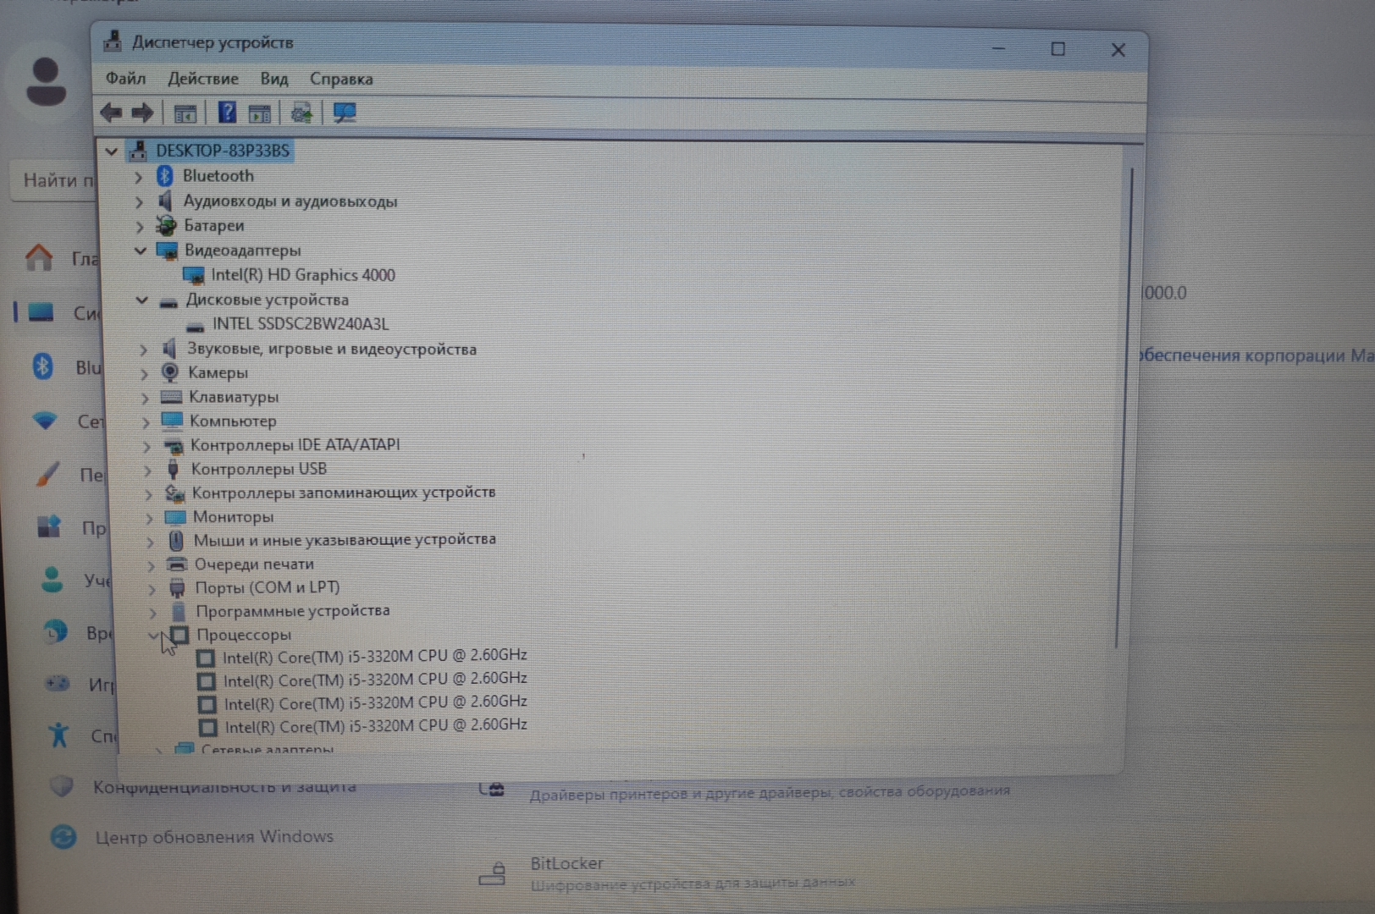Expand the Bluetooth category arrow
The width and height of the screenshot is (1375, 914).
point(138,177)
